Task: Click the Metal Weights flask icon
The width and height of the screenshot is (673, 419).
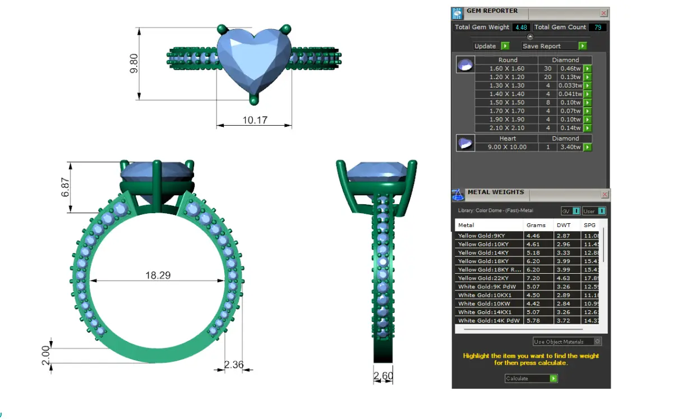Action: pyautogui.click(x=458, y=195)
